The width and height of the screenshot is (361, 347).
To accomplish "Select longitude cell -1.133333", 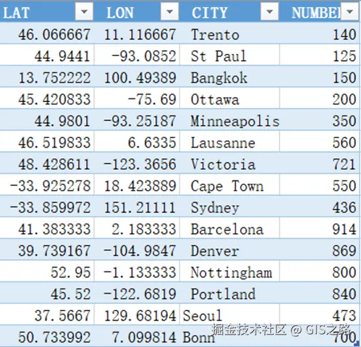I will click(x=137, y=271).
